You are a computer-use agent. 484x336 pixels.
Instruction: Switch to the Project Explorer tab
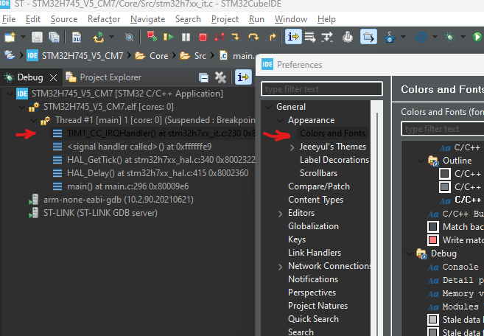[x=104, y=77]
